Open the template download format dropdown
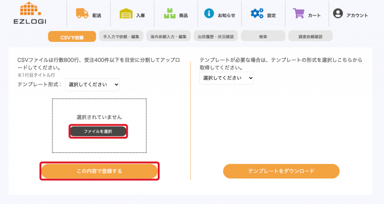 tap(226, 78)
